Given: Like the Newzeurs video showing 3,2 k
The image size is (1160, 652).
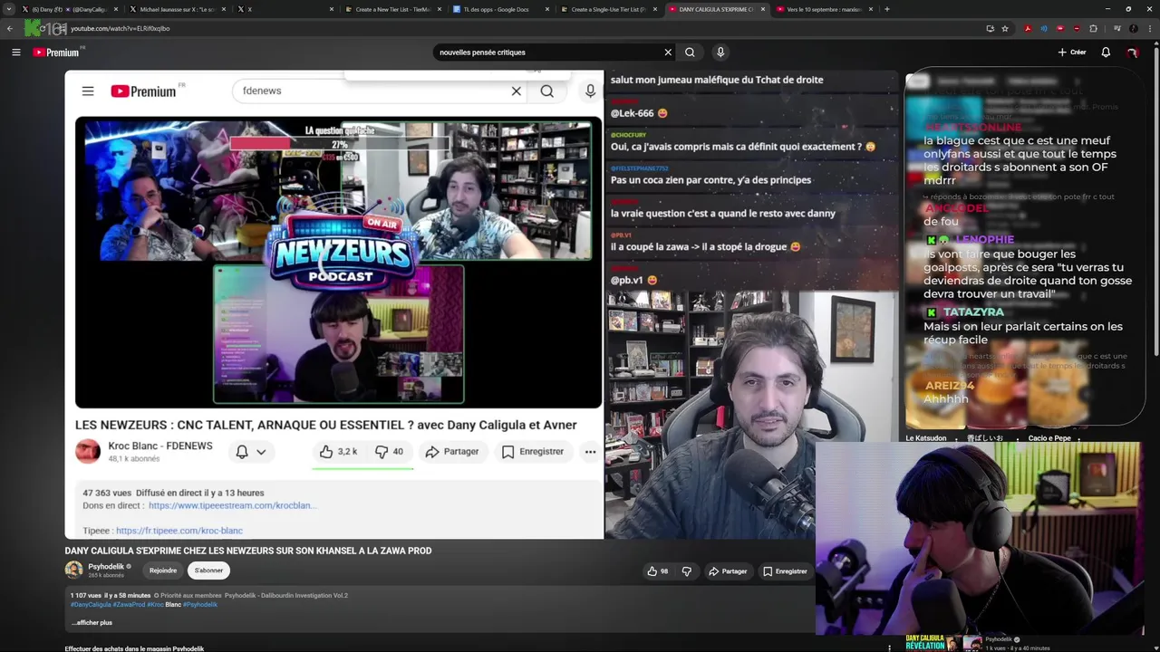Looking at the screenshot, I should pos(337,451).
